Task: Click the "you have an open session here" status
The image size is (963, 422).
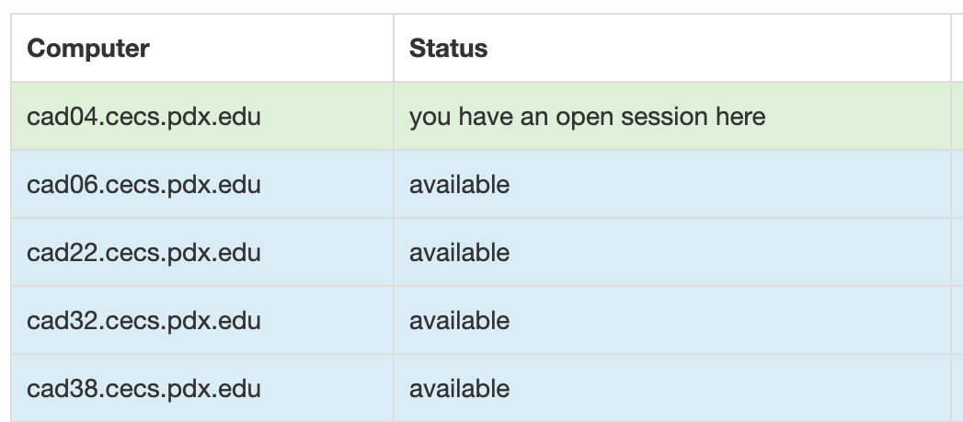Action: tap(587, 117)
